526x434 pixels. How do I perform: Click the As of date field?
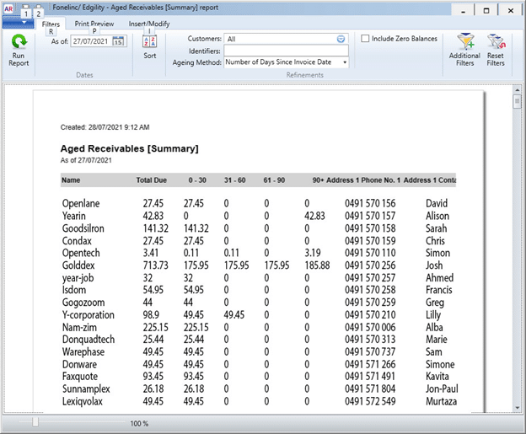click(91, 41)
